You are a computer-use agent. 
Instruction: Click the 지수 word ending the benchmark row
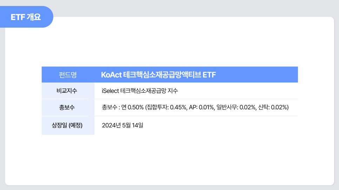[x=173, y=91]
